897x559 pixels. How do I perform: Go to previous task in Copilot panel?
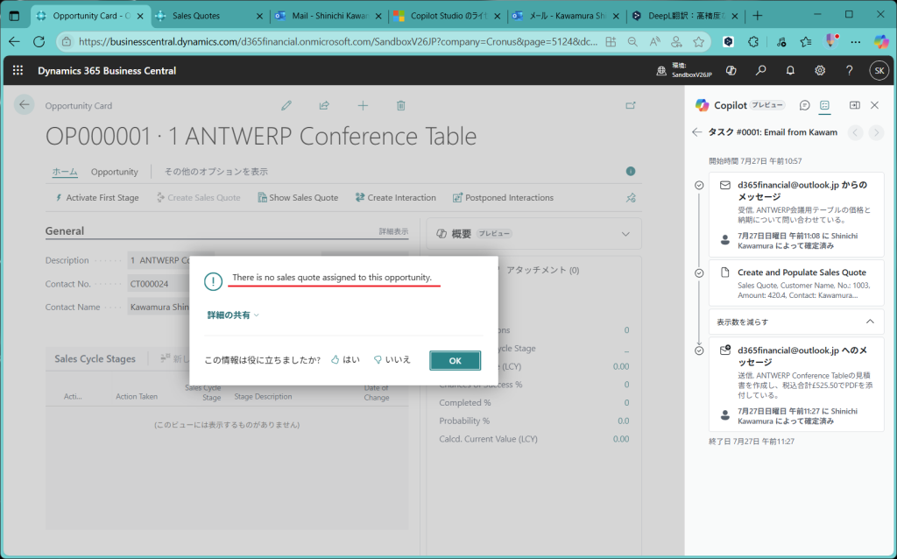pos(855,133)
